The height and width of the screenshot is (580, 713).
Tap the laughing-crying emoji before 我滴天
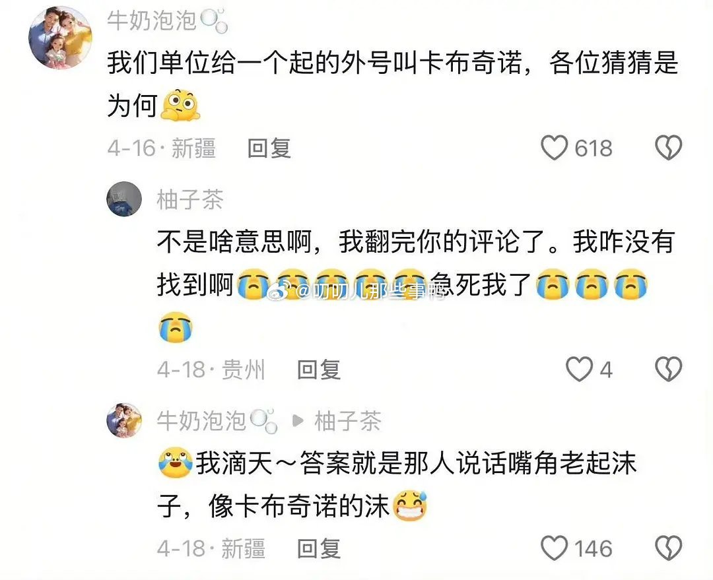[176, 463]
